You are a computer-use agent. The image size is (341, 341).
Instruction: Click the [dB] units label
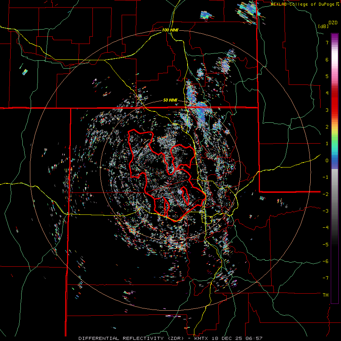coord(324,26)
